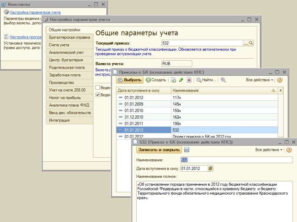Open the Настройка параметров учета link
This screenshot has height=222, width=297.
point(35,12)
